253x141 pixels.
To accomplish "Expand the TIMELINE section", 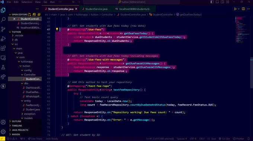I will point(17,126).
